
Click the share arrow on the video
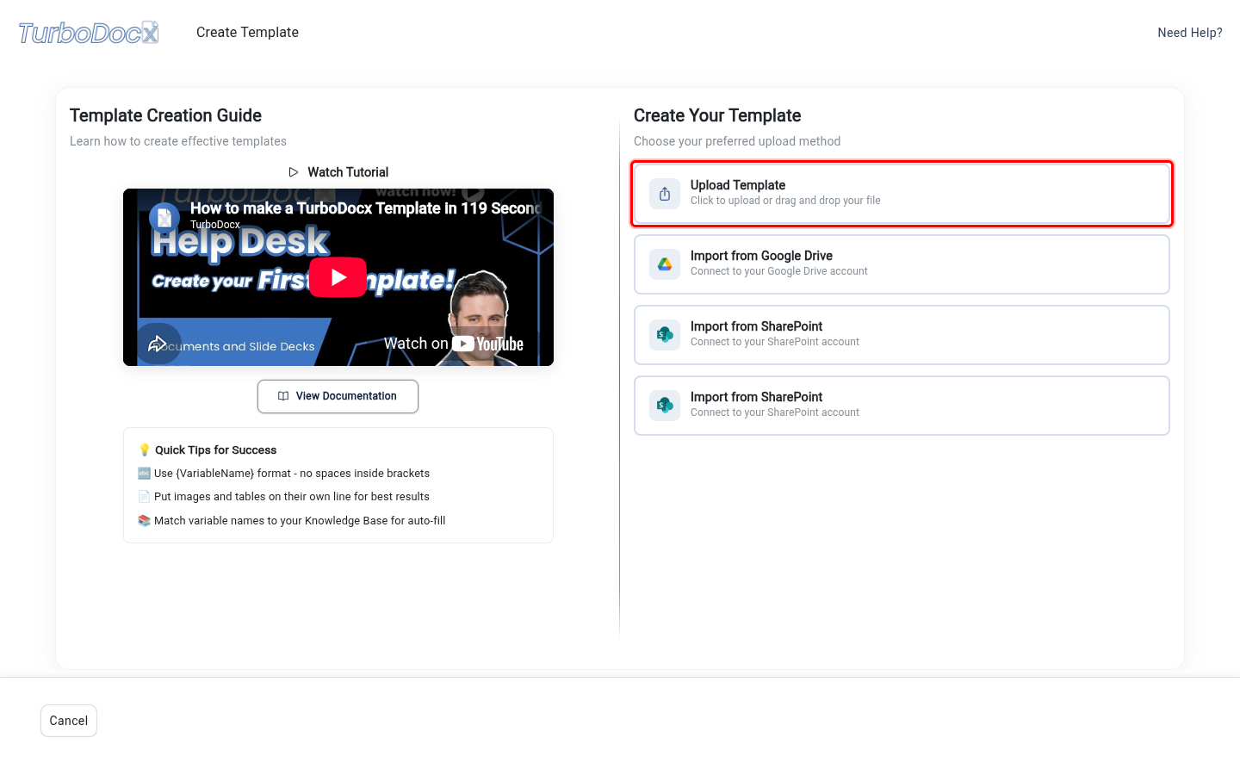point(157,344)
